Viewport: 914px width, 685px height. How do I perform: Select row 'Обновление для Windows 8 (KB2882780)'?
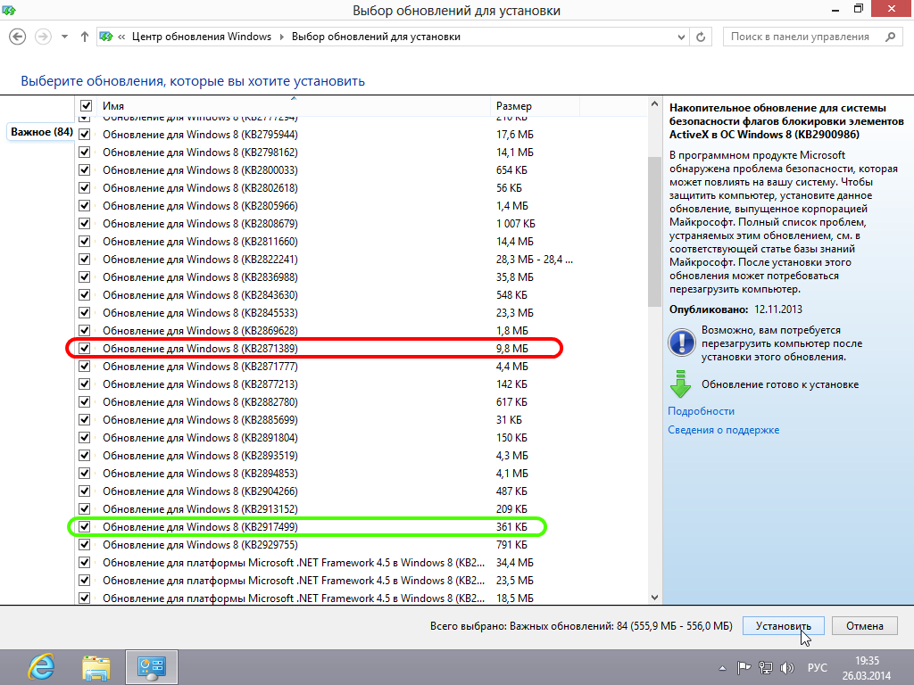click(x=361, y=402)
